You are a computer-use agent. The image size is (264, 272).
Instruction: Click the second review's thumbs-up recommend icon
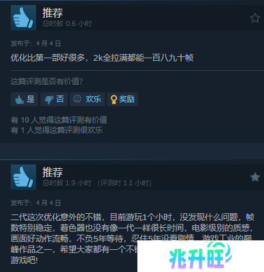pos(23,177)
